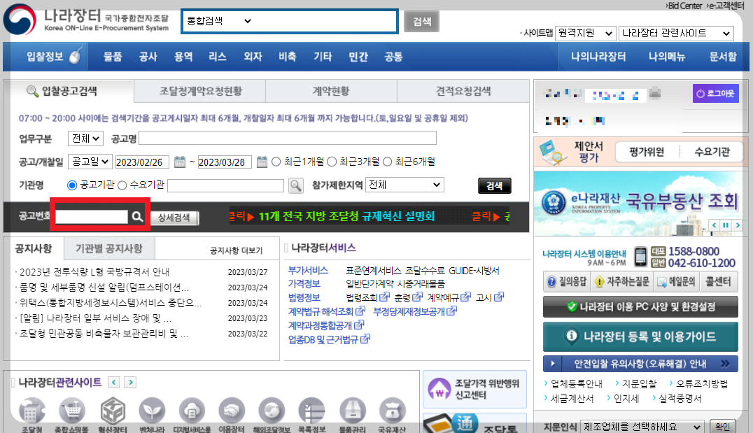
Task: Click the 나라장터 logo
Action: pyautogui.click(x=87, y=20)
